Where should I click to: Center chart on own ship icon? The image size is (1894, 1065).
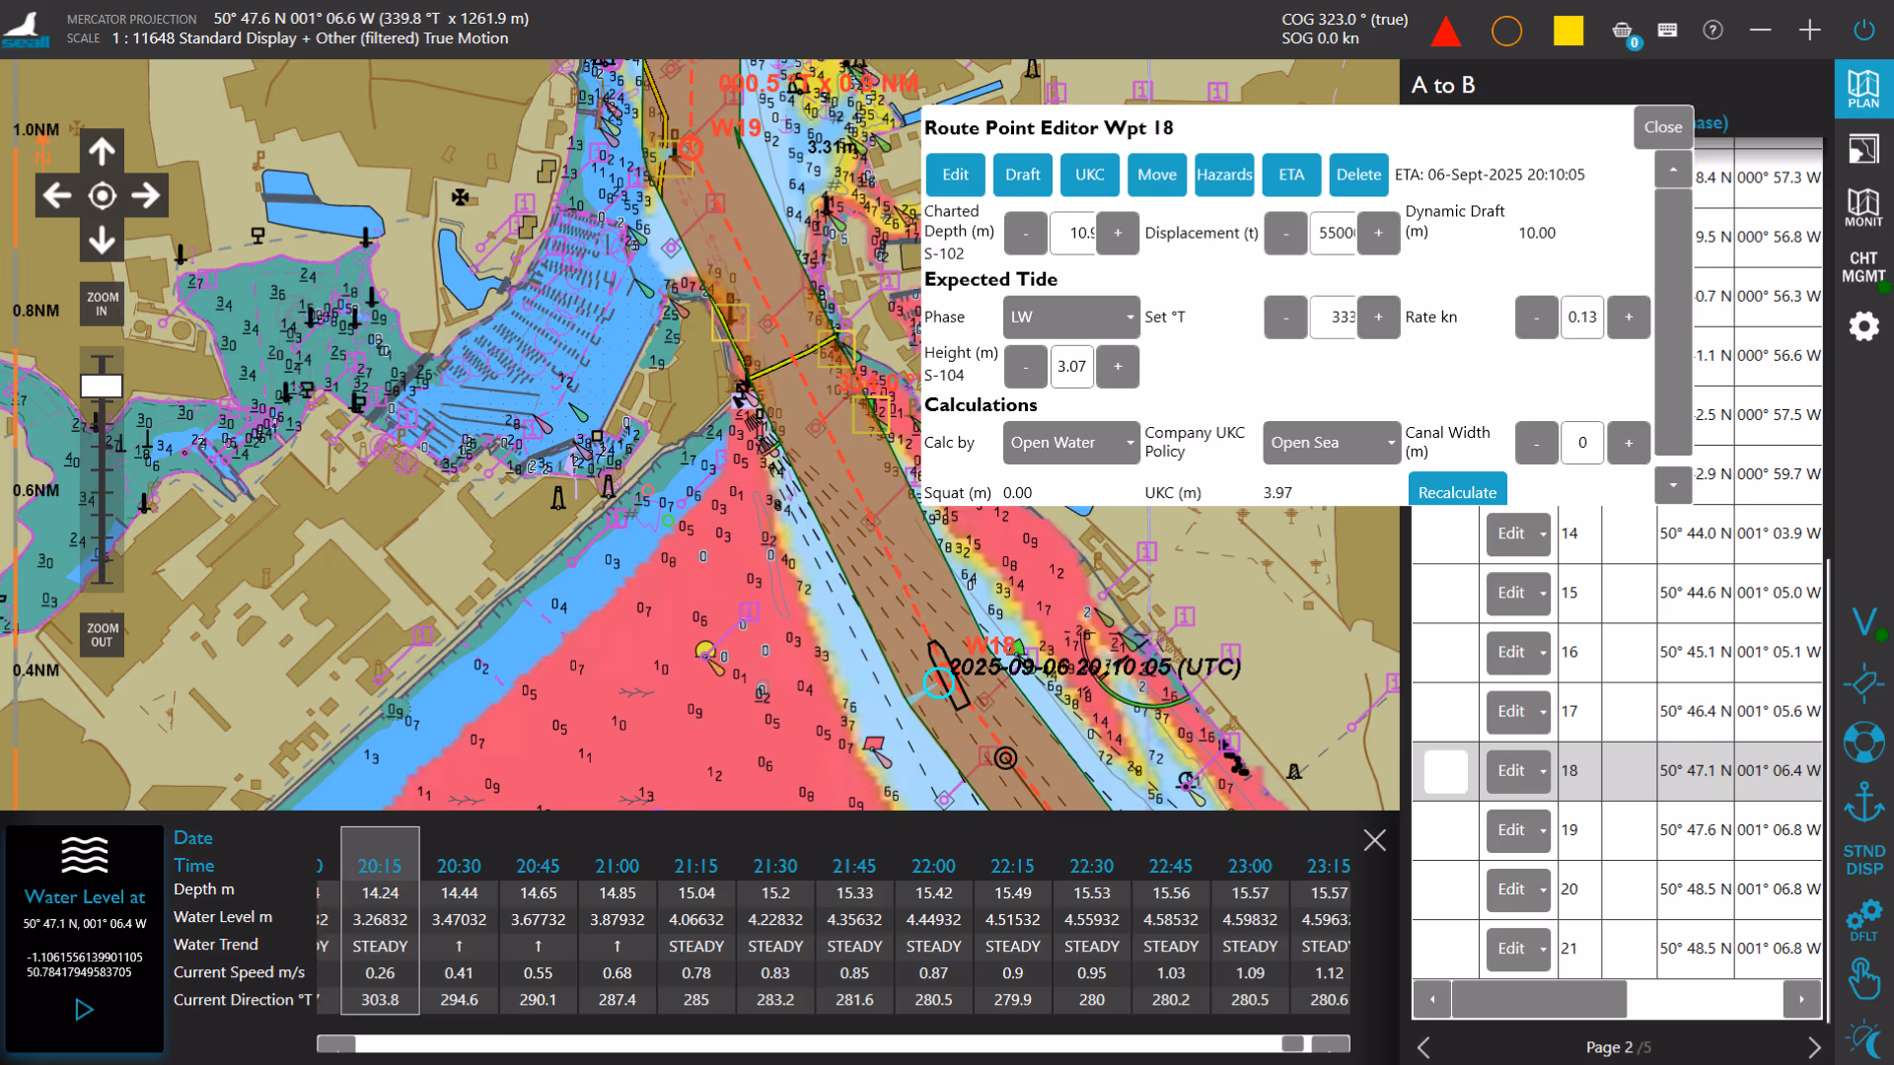click(102, 195)
